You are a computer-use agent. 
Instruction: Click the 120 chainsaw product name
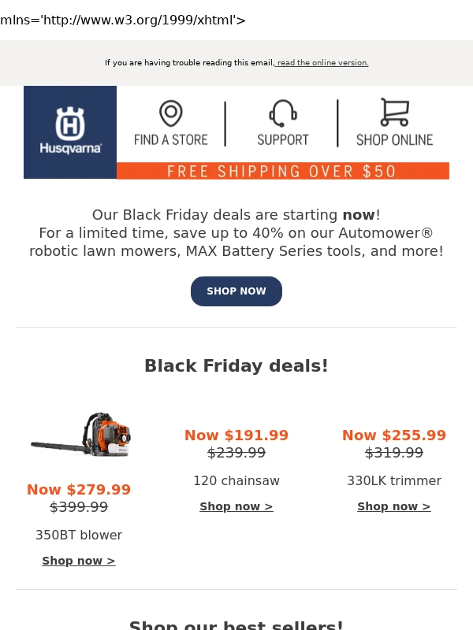point(236,480)
